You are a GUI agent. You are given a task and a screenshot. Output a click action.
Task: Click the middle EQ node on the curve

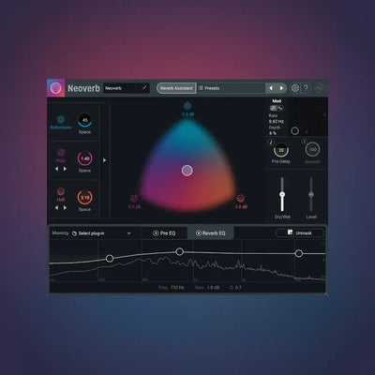(179, 251)
